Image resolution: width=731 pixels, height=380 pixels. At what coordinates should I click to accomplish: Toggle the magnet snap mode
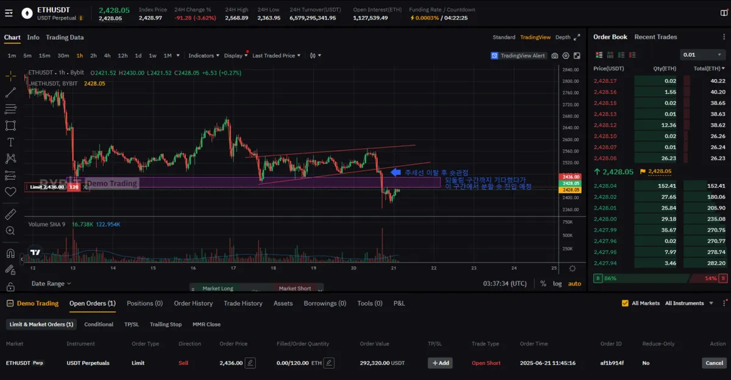click(x=10, y=253)
